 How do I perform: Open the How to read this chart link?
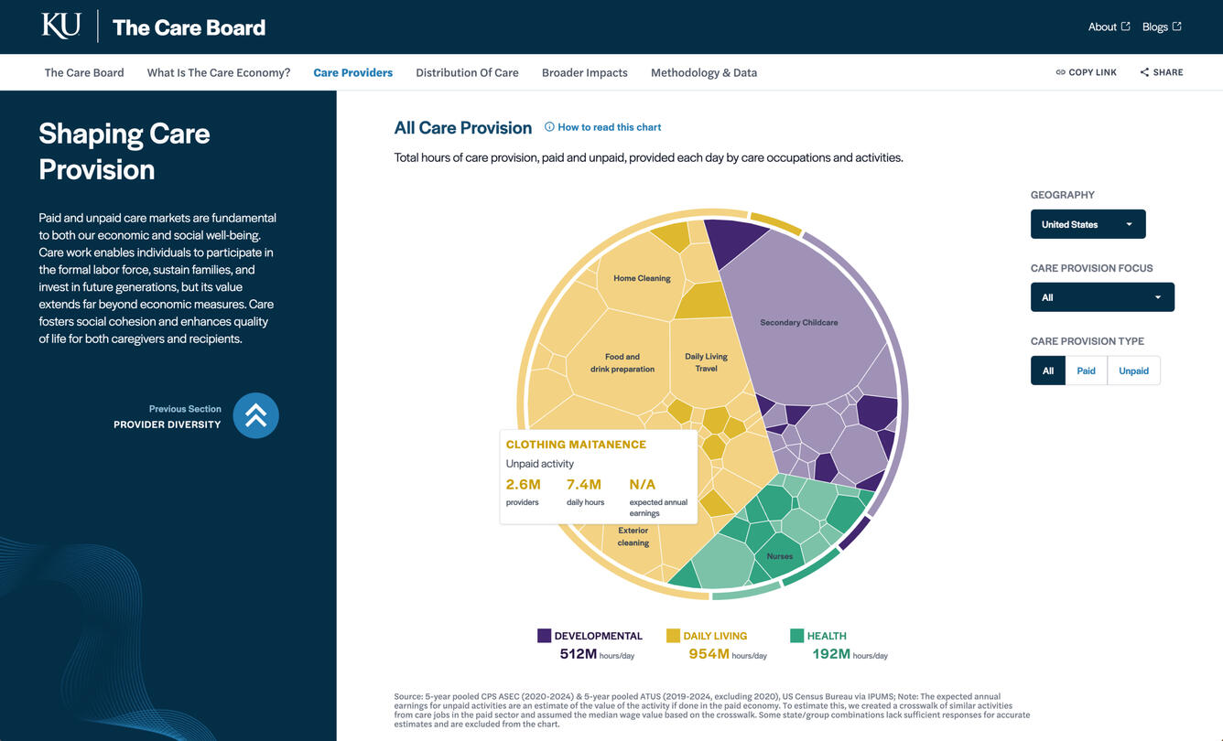click(x=608, y=127)
